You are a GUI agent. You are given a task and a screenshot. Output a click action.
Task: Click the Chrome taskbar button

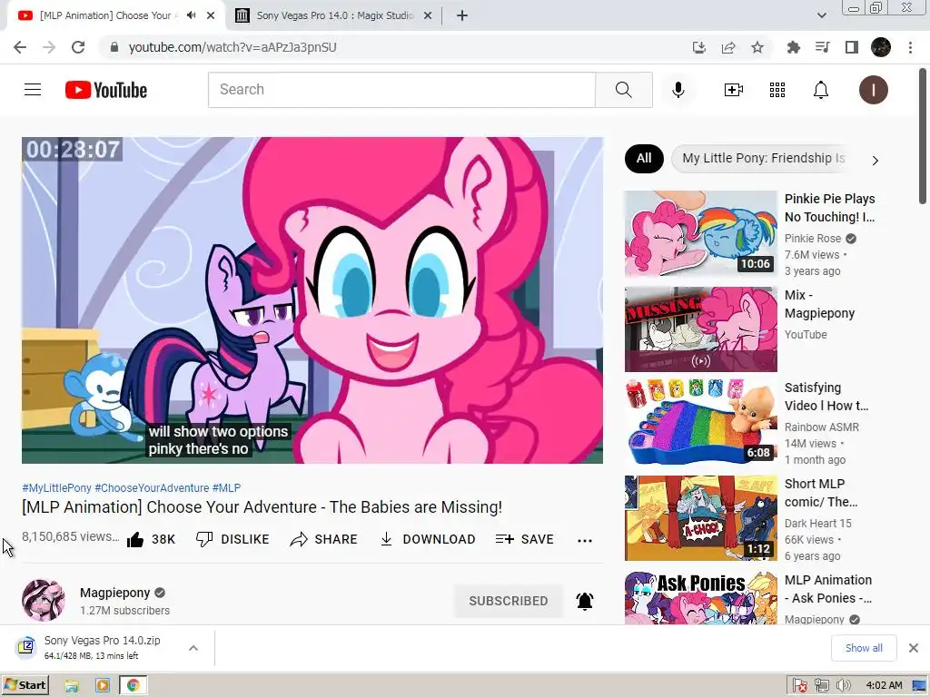point(134,686)
